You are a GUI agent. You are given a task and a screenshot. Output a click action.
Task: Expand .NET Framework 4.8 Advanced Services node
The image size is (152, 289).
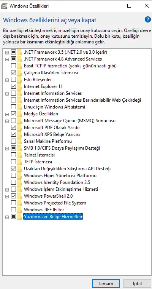tap(7, 59)
